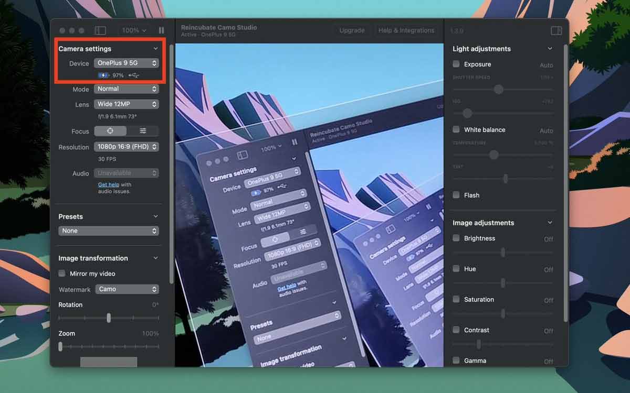This screenshot has height=393, width=630.
Task: Collapse the Image adjustments section
Action: (550, 223)
